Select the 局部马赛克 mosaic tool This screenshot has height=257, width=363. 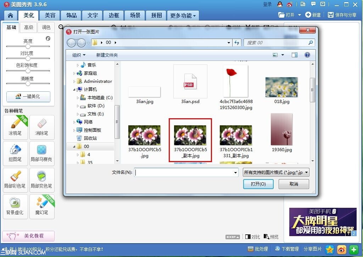tap(42, 154)
